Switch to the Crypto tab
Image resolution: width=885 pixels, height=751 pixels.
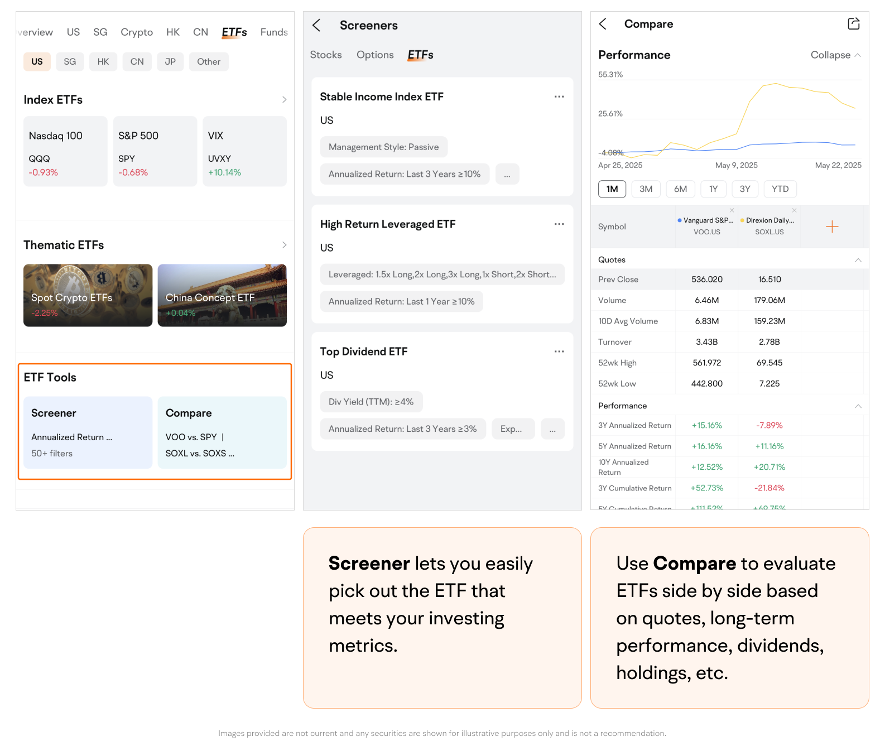click(137, 32)
